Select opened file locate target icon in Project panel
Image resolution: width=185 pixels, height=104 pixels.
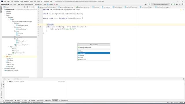click(25, 7)
